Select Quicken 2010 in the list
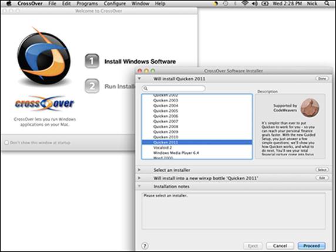This screenshot has width=336, height=252. (x=197, y=137)
